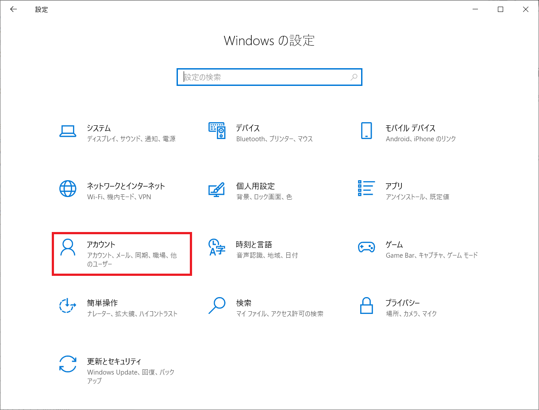This screenshot has width=539, height=410.
Task: Select the アカウント title text
Action: pos(101,244)
